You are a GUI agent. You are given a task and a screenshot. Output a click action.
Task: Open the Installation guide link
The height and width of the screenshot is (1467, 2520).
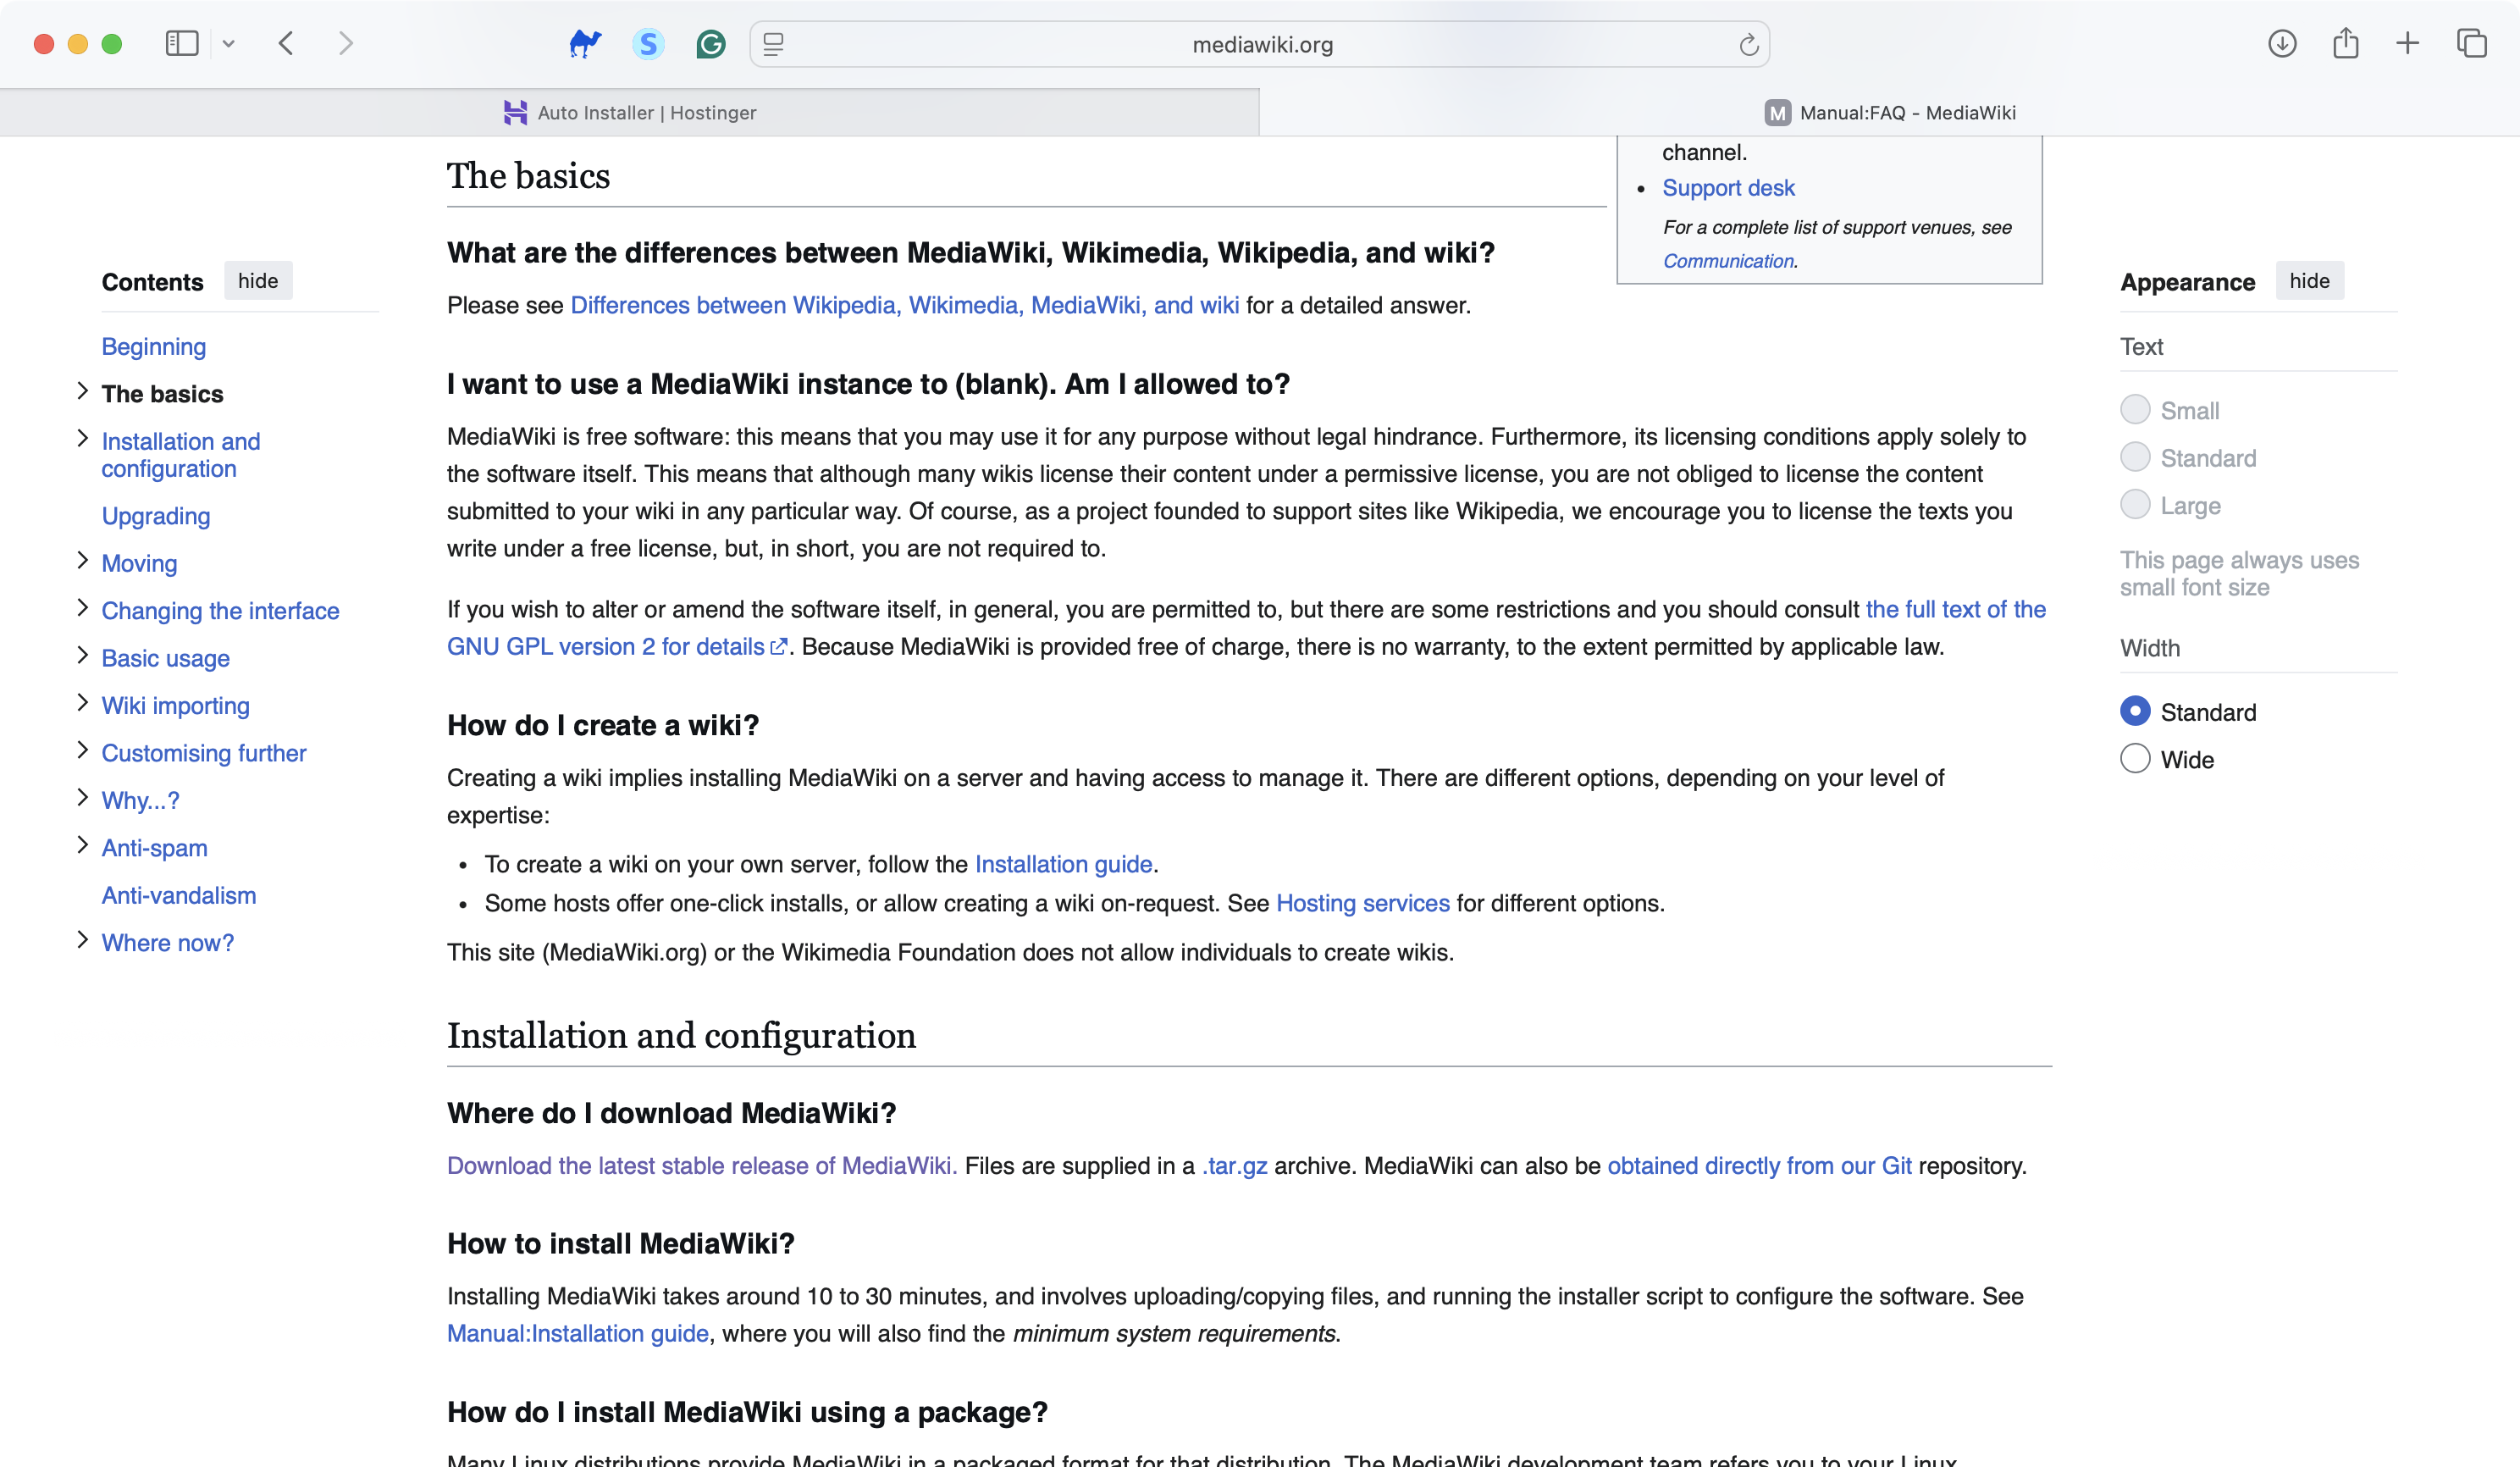click(1063, 864)
